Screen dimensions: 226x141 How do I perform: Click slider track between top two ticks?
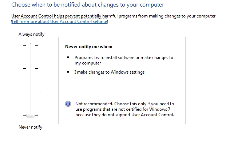31,57
